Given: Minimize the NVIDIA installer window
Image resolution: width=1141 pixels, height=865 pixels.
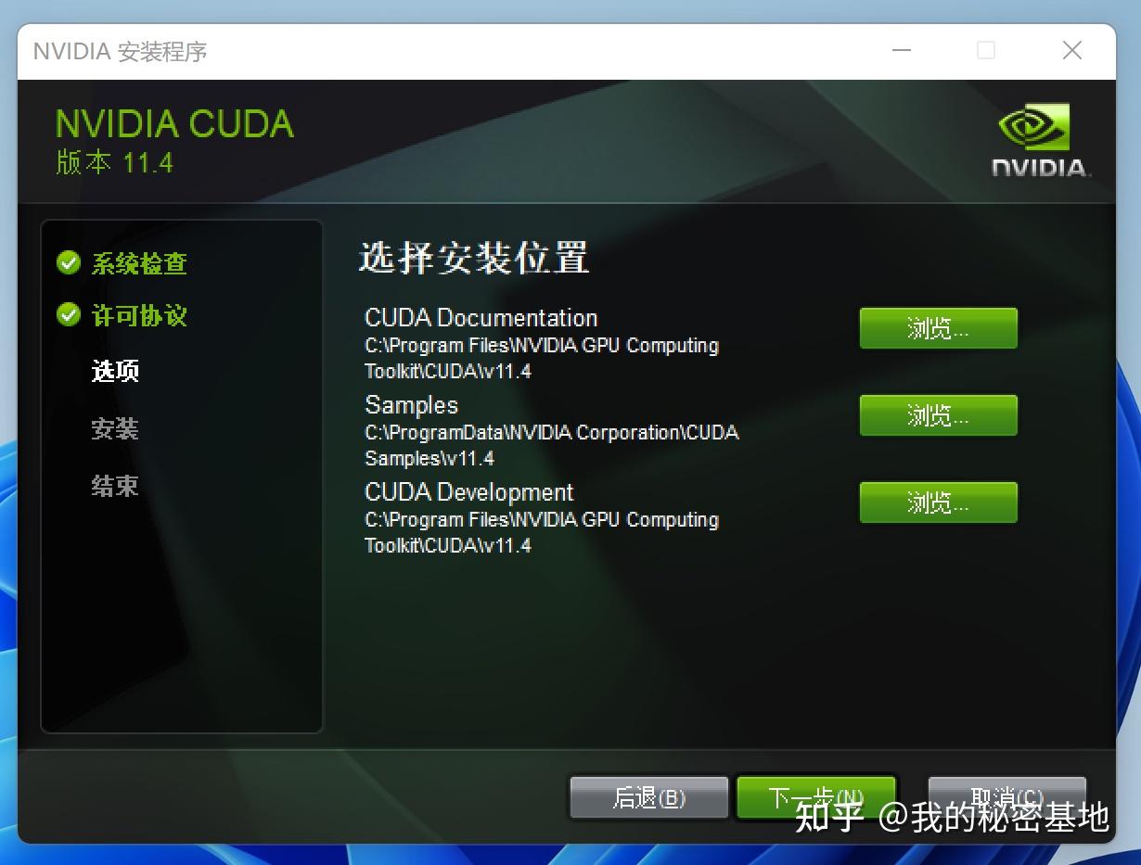Looking at the screenshot, I should click(901, 50).
